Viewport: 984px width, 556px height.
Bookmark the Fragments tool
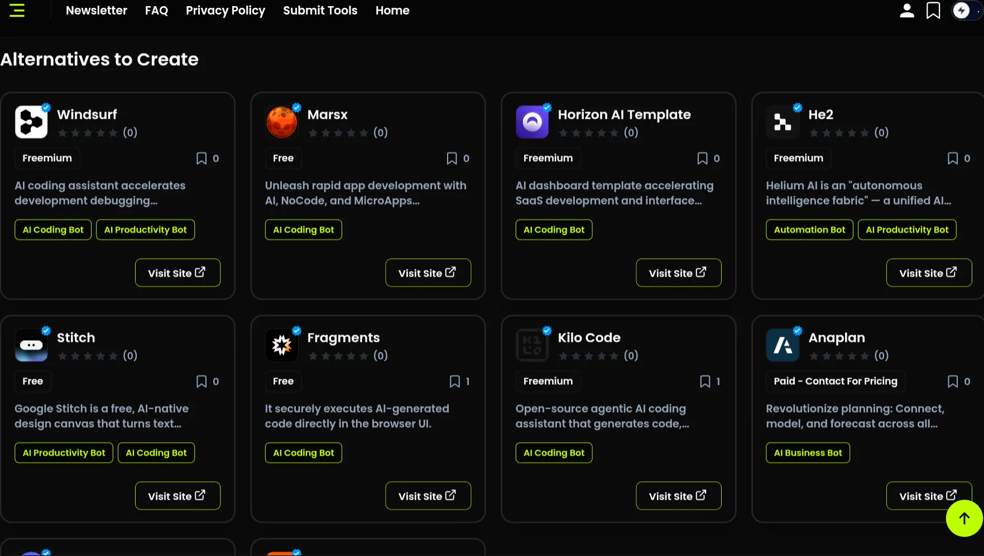click(x=455, y=381)
